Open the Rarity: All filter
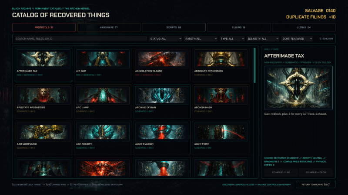 point(201,39)
